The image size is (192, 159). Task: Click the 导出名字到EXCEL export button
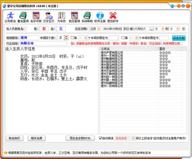coord(80,138)
